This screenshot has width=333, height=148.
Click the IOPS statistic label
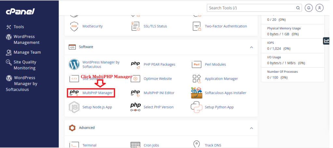[271, 43]
